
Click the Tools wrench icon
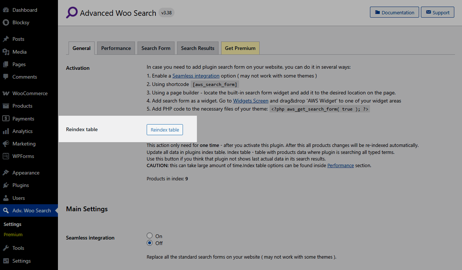pos(6,248)
